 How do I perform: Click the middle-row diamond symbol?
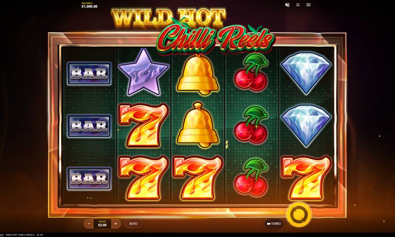point(306,126)
